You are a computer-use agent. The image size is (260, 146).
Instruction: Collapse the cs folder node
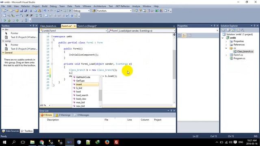[x=226, y=48]
